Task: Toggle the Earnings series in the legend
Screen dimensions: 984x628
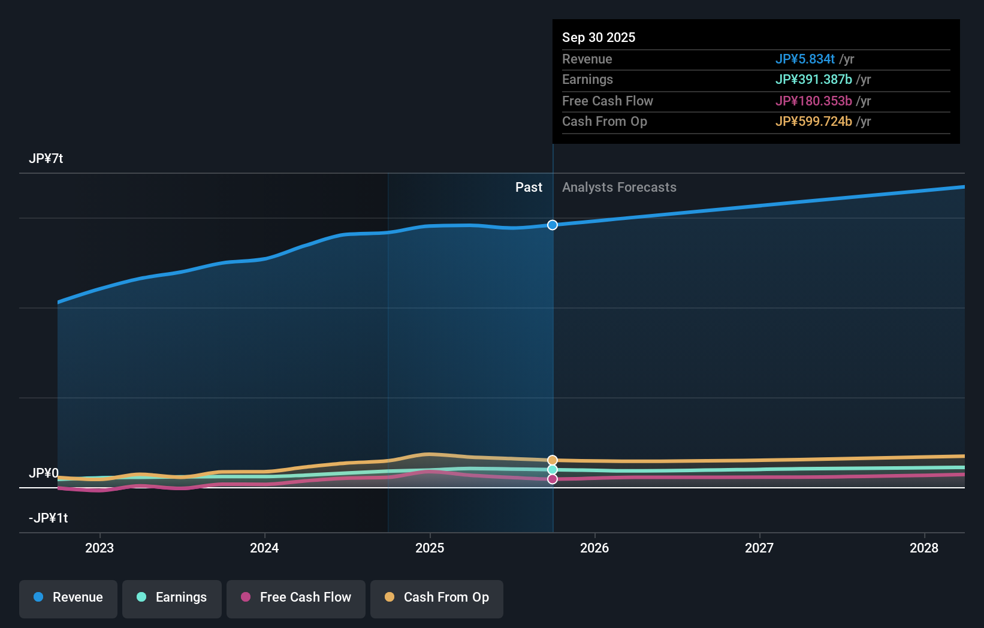Action: point(171,598)
